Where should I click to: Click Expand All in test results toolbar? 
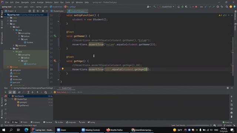pos(28,92)
